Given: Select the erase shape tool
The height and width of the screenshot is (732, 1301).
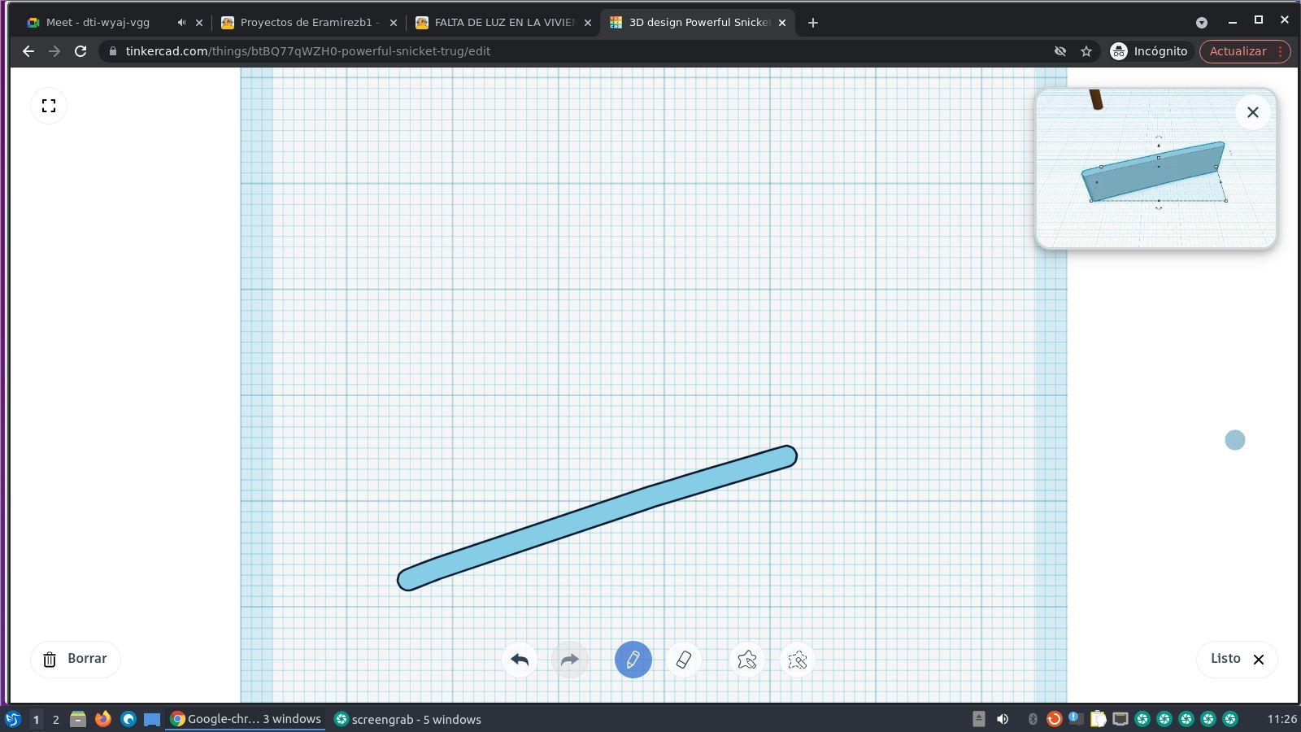Looking at the screenshot, I should [x=798, y=660].
